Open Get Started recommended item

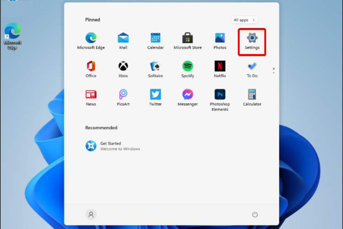click(113, 146)
